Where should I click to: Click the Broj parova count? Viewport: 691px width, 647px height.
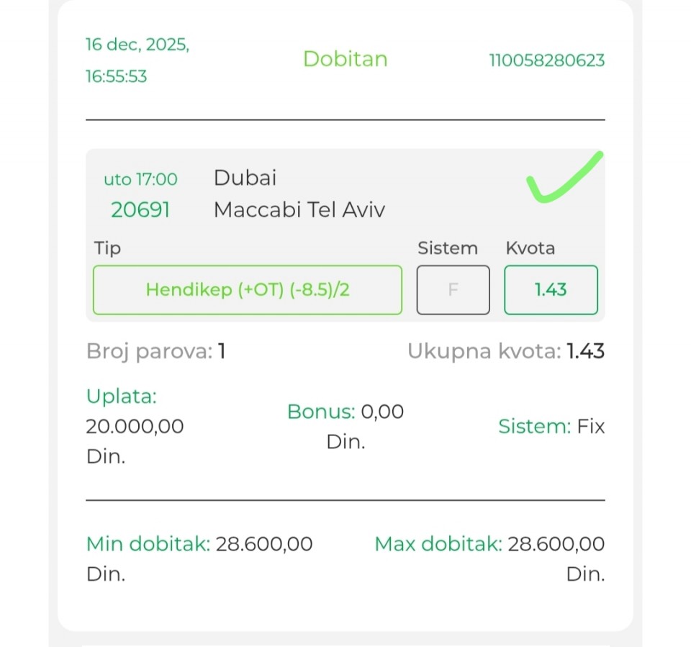[x=222, y=352]
